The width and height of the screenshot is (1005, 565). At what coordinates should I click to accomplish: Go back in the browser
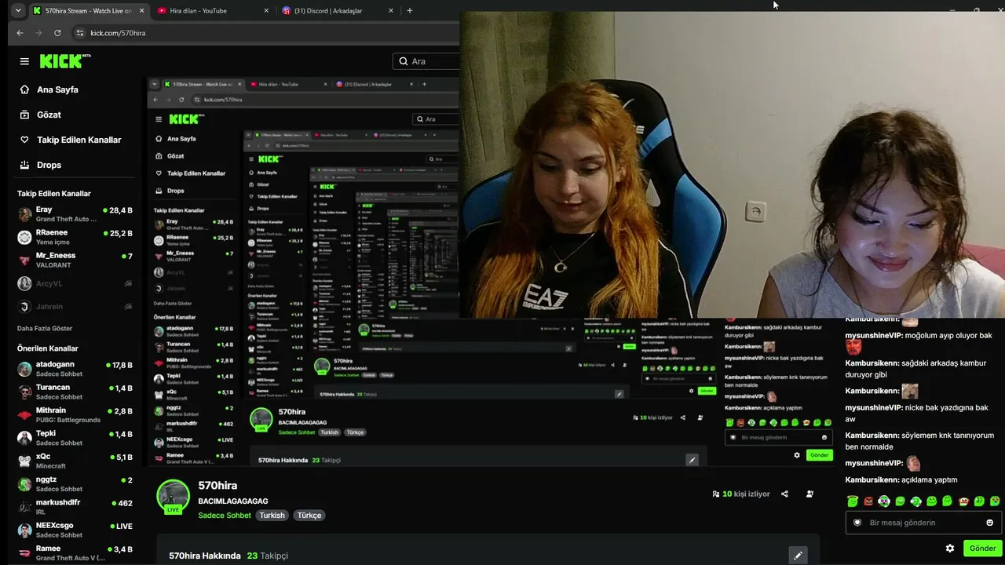[20, 33]
